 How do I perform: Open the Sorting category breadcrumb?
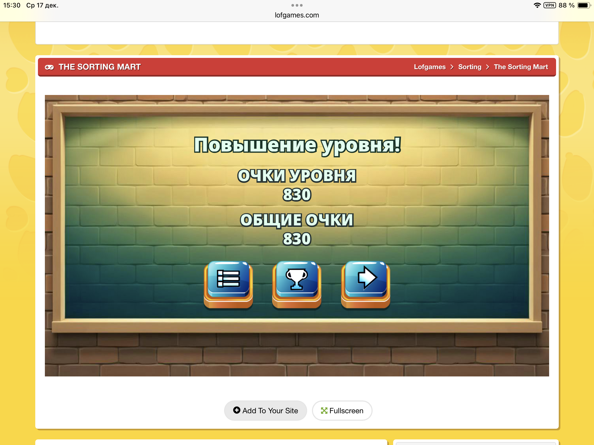(x=470, y=67)
